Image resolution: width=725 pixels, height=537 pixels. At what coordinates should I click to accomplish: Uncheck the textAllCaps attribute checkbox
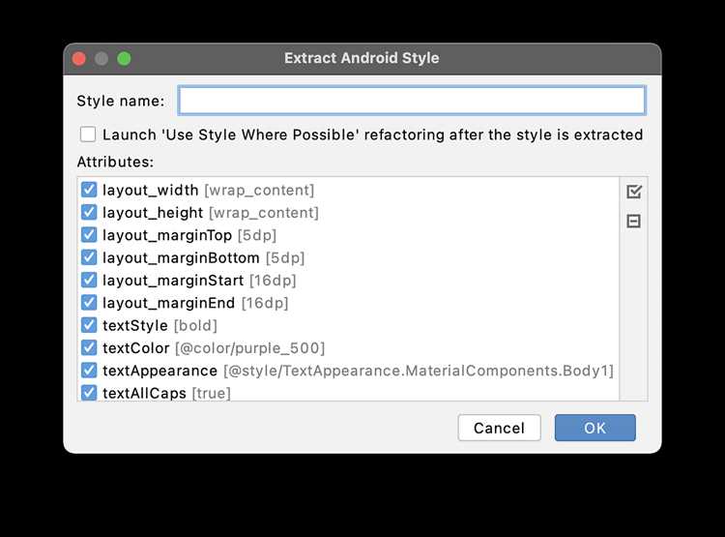tap(89, 393)
